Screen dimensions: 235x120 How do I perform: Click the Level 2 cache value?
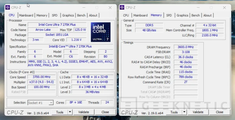92,87
